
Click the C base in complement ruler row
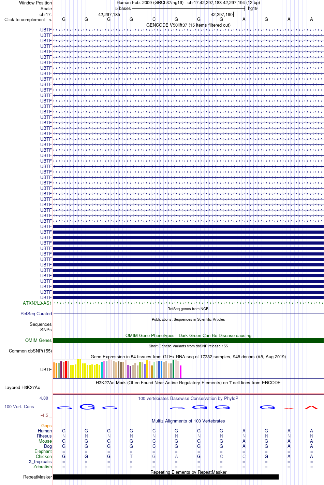[154, 19]
